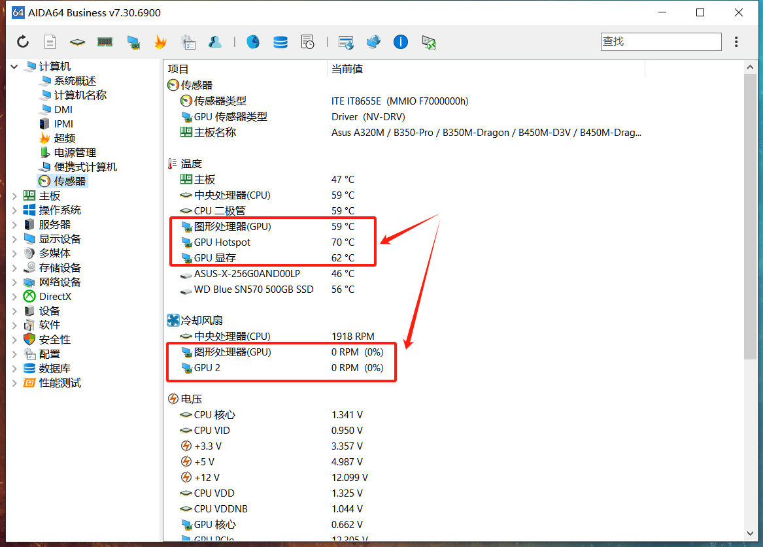Click the remote monitor window icon
763x547 pixels.
click(x=346, y=42)
